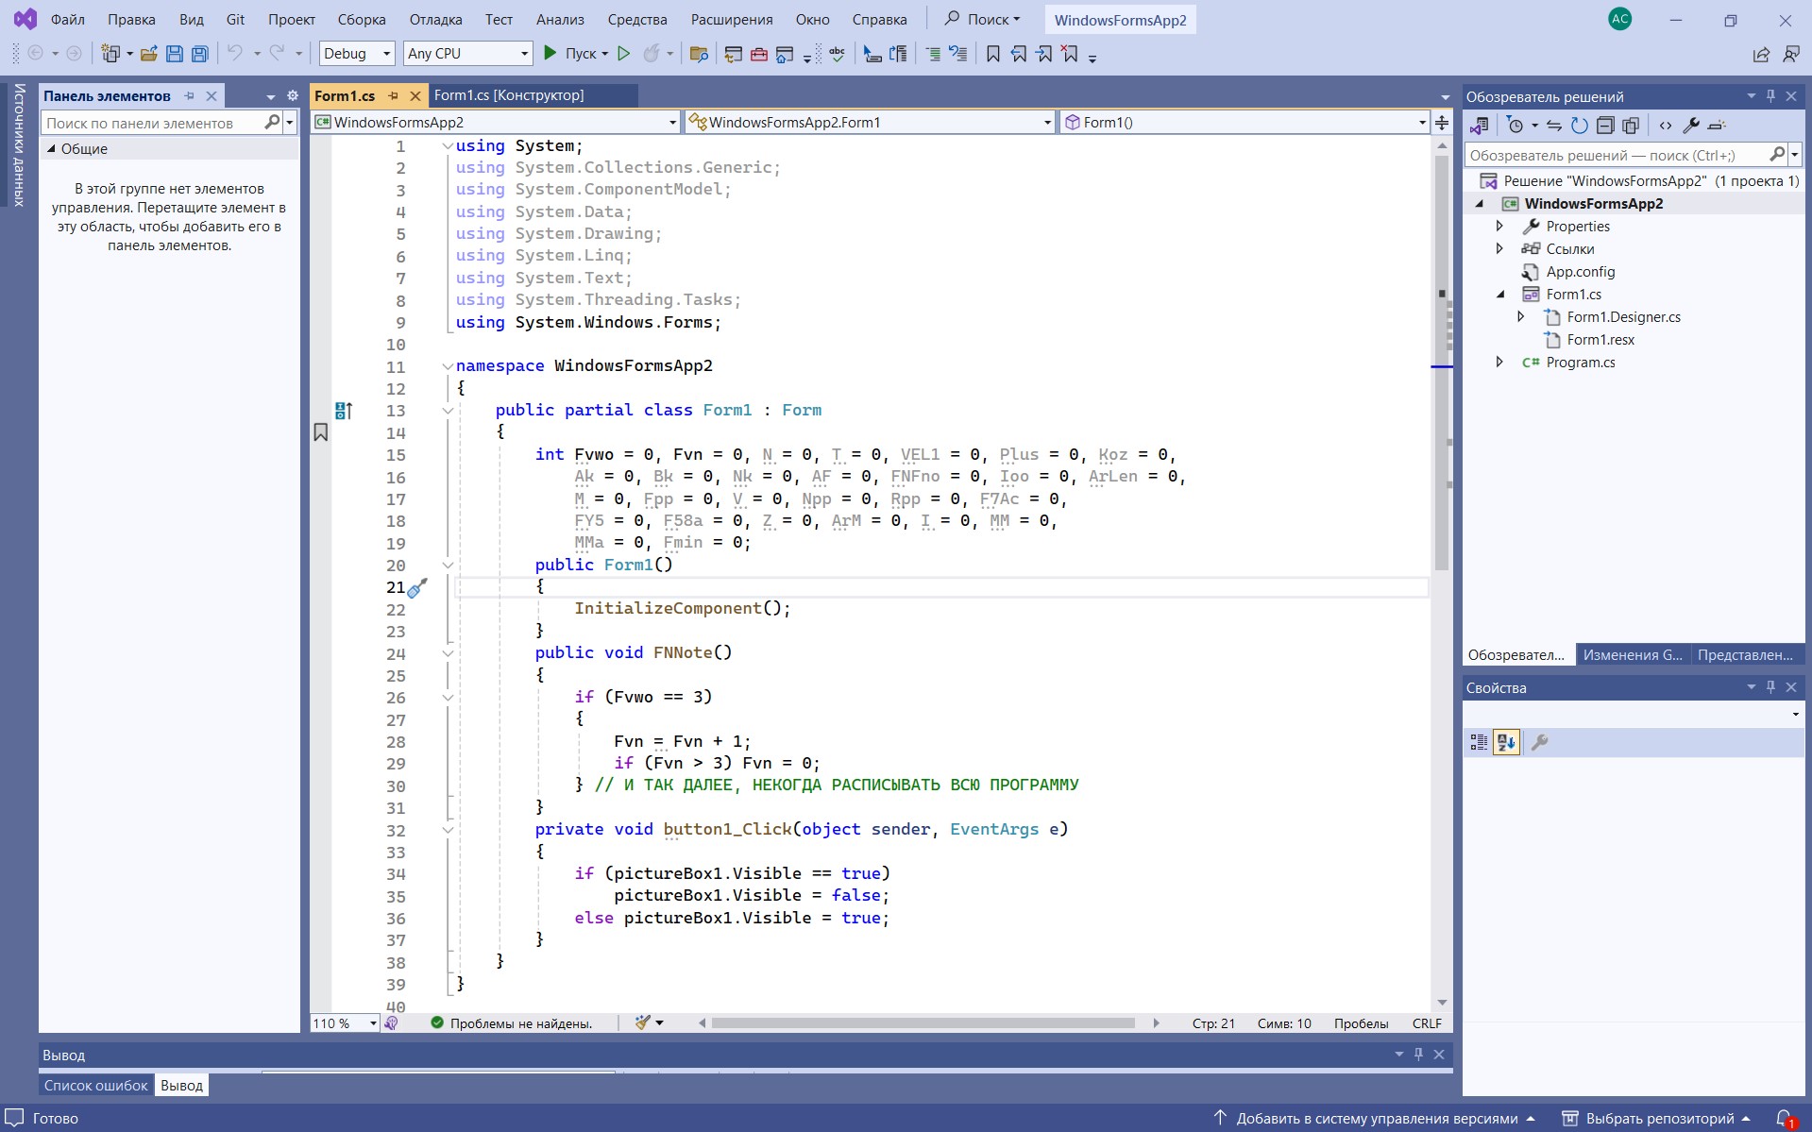Click the Clear Bookmarks icon with red X
This screenshot has height=1132, width=1812.
click(1070, 54)
